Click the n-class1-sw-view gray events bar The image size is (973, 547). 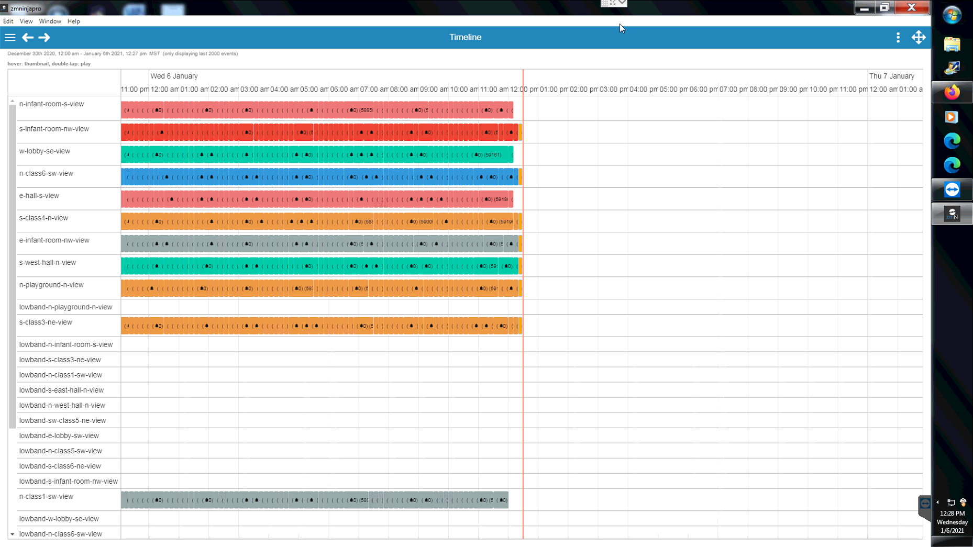314,500
